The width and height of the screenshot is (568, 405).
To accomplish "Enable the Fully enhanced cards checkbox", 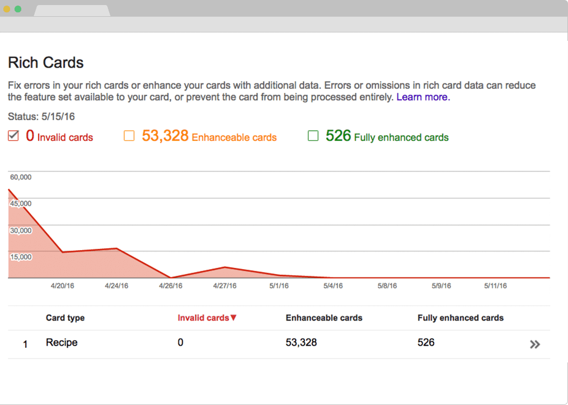I will [313, 135].
